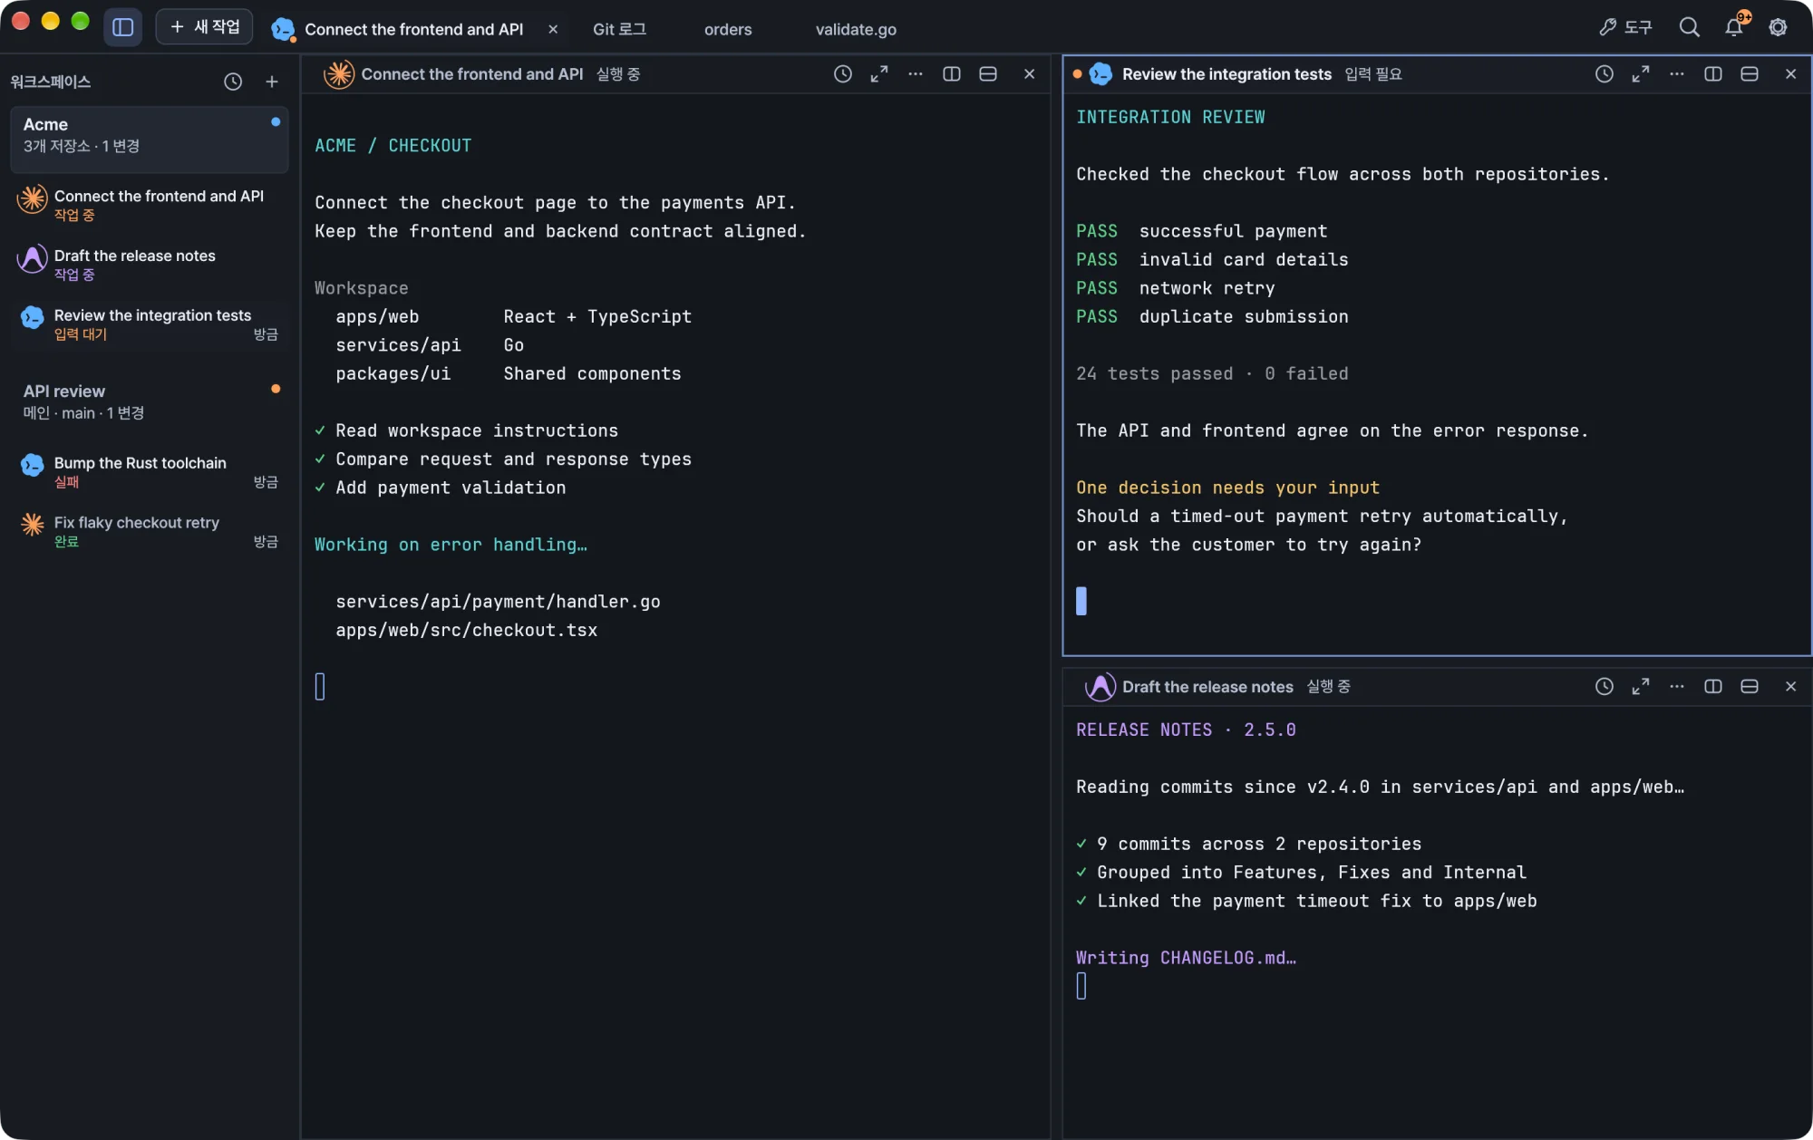Add a workspace with the plus icon
This screenshot has width=1813, height=1140.
[272, 82]
